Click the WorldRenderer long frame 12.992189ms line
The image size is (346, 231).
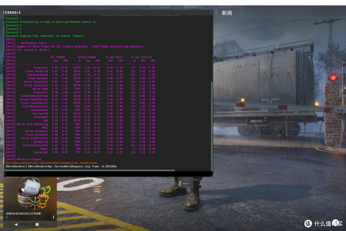(61, 167)
